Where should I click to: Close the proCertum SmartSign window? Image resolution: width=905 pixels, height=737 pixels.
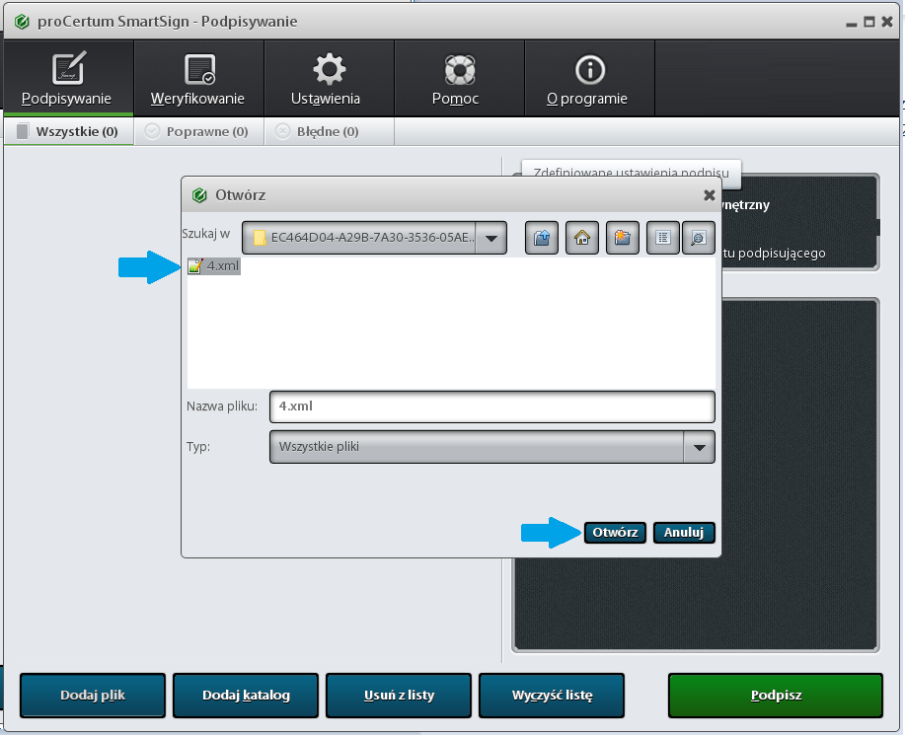[887, 22]
